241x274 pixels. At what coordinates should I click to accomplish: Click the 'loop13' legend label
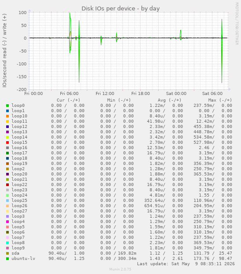pos(19,132)
